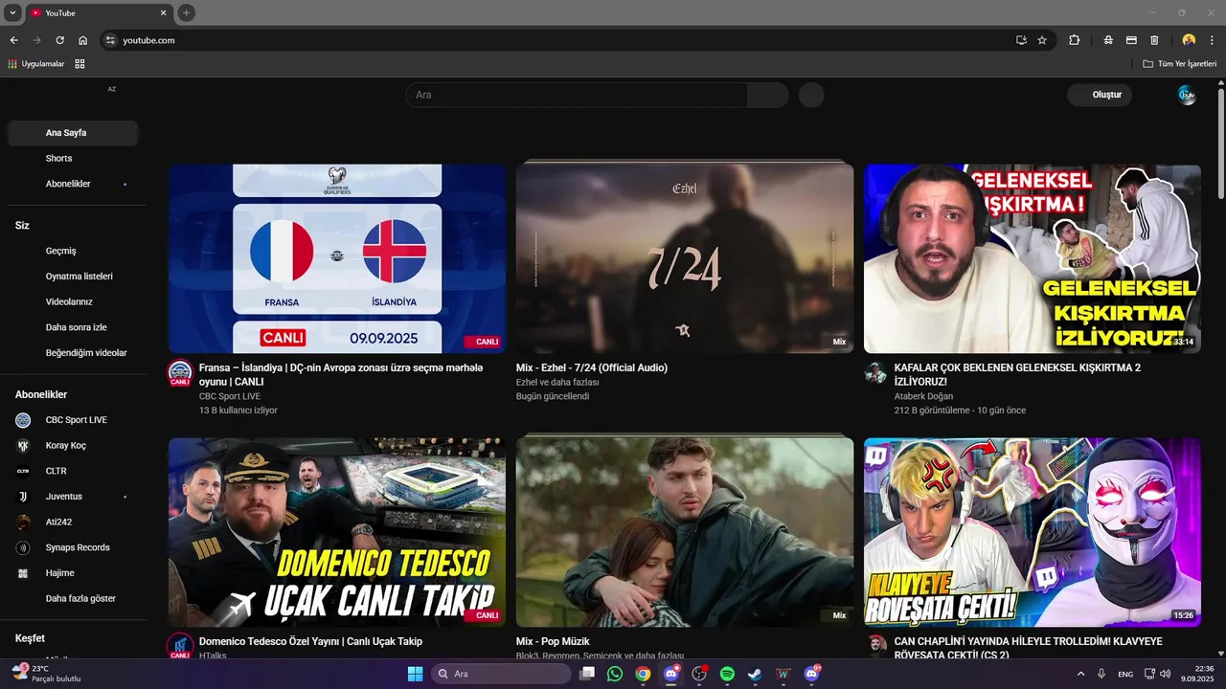1226x689 pixels.
Task: Open Hajime channel in subscriptions
Action: [73, 573]
